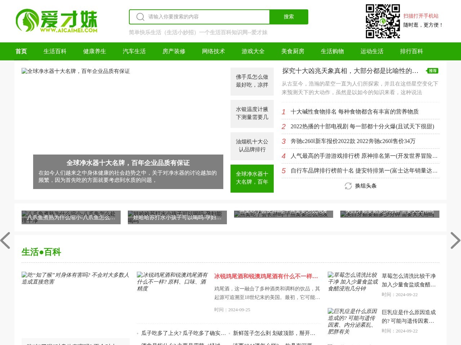Click the QR code image

pyautogui.click(x=383, y=21)
